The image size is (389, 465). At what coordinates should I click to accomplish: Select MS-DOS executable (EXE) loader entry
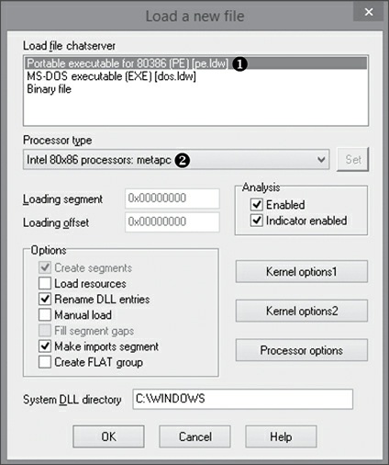click(111, 76)
